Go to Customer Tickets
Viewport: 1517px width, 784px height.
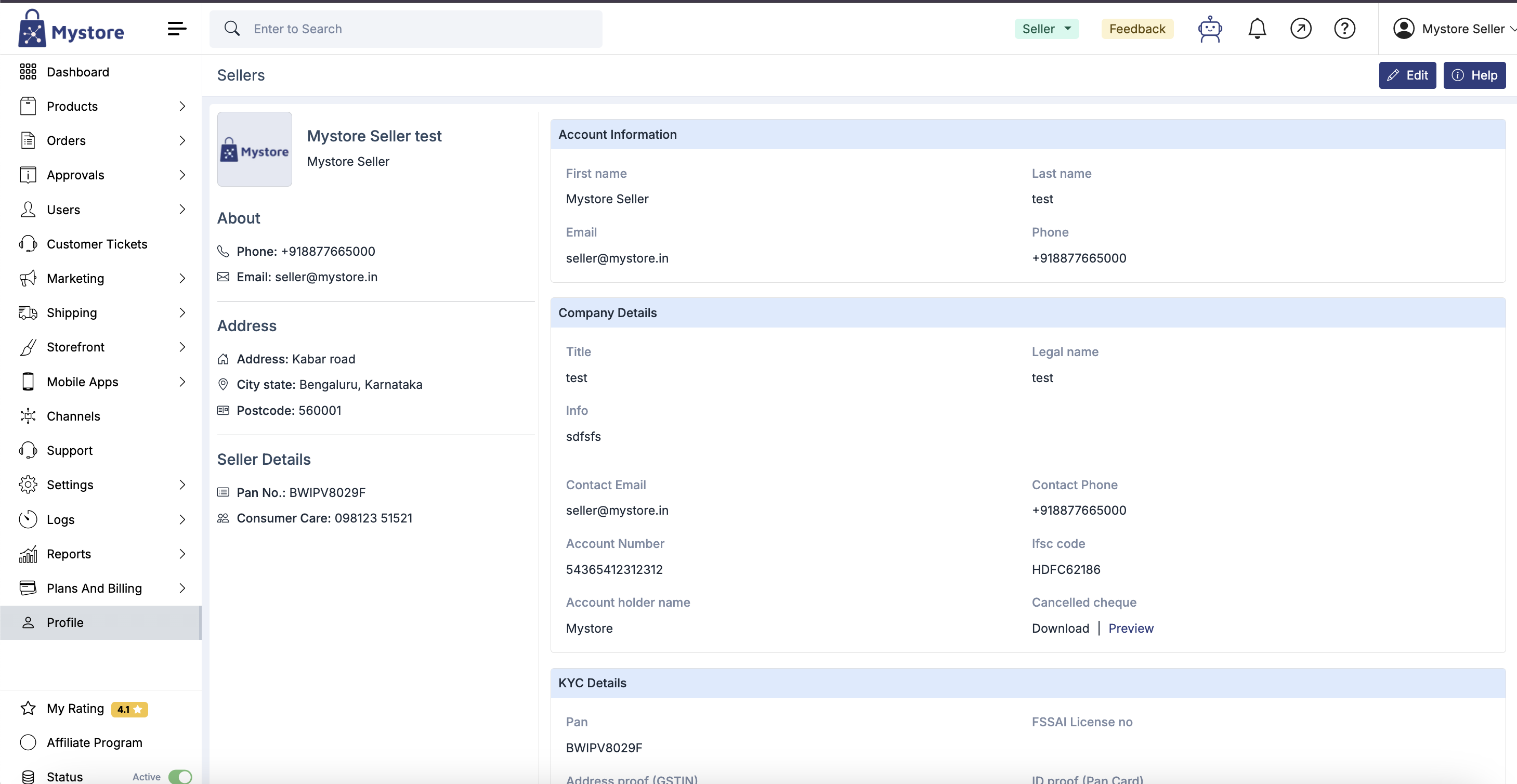click(101, 244)
